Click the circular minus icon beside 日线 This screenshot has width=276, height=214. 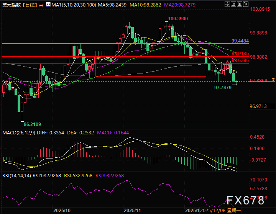[41, 4]
